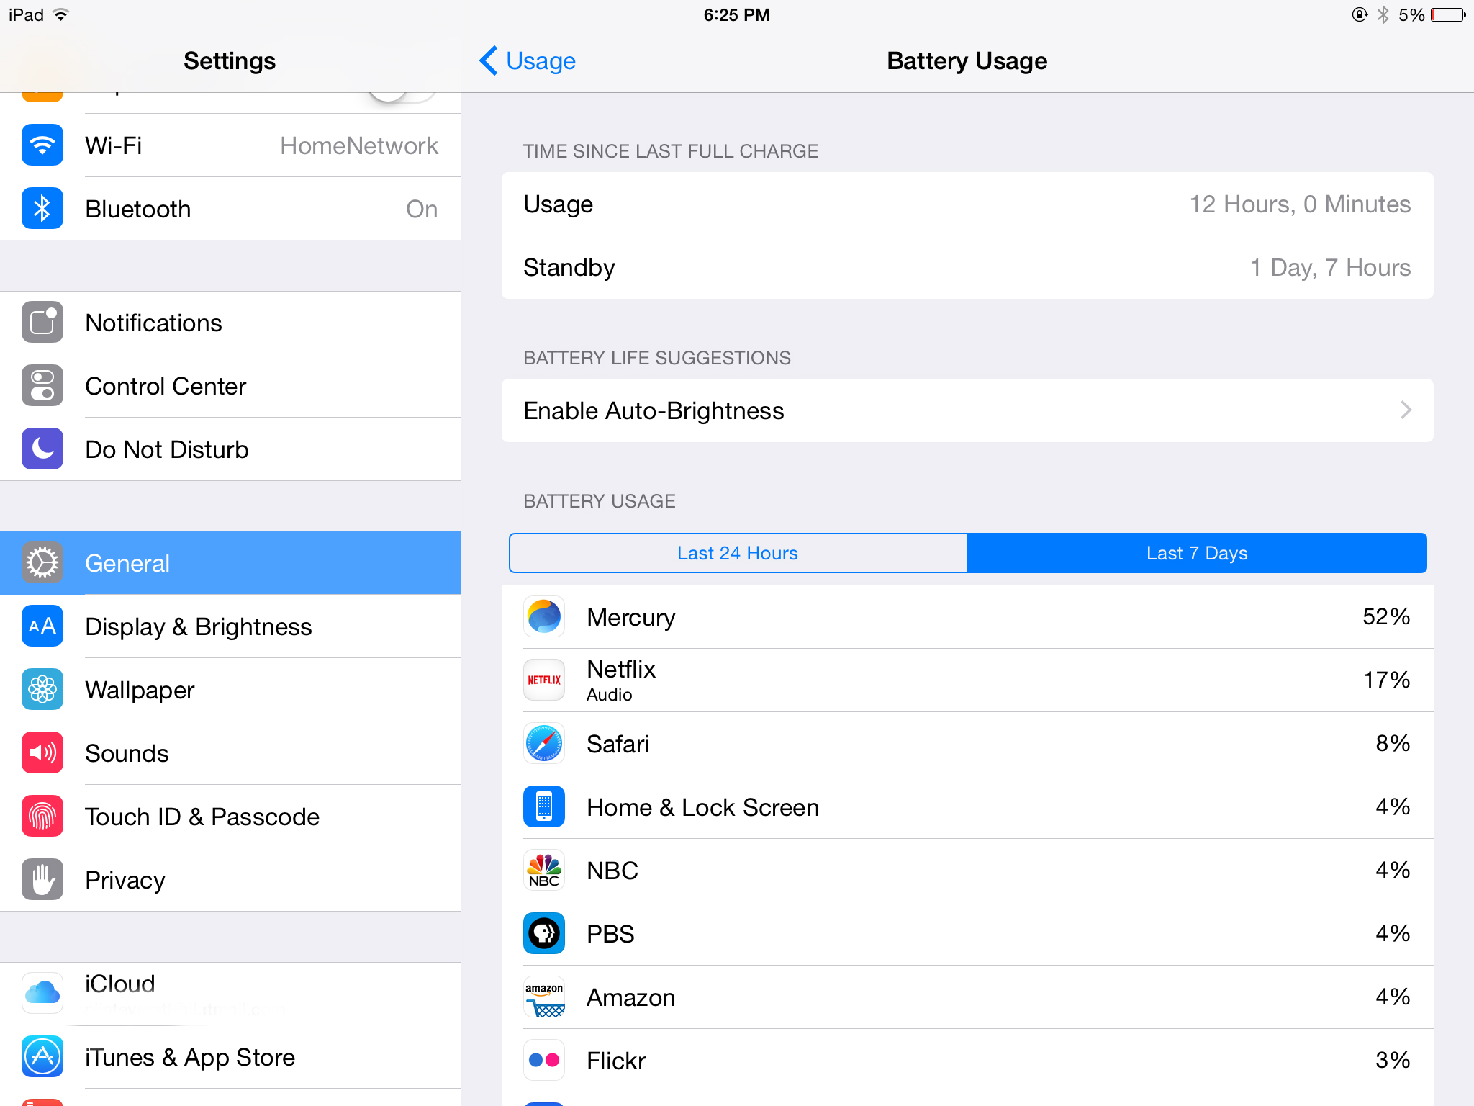Tap the NBC peacock icon
1474x1106 pixels.
[x=544, y=871]
